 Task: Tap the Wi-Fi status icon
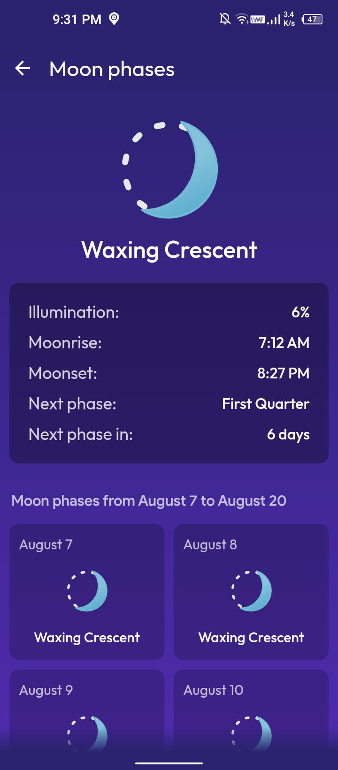[242, 19]
